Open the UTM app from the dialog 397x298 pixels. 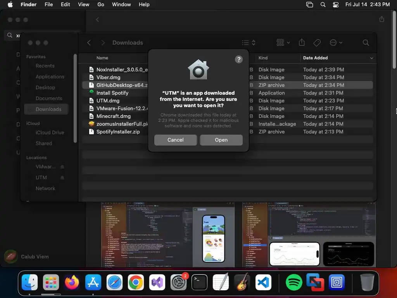click(x=221, y=140)
